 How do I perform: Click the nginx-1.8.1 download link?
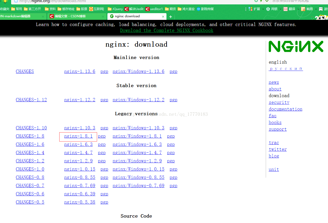coord(78,136)
